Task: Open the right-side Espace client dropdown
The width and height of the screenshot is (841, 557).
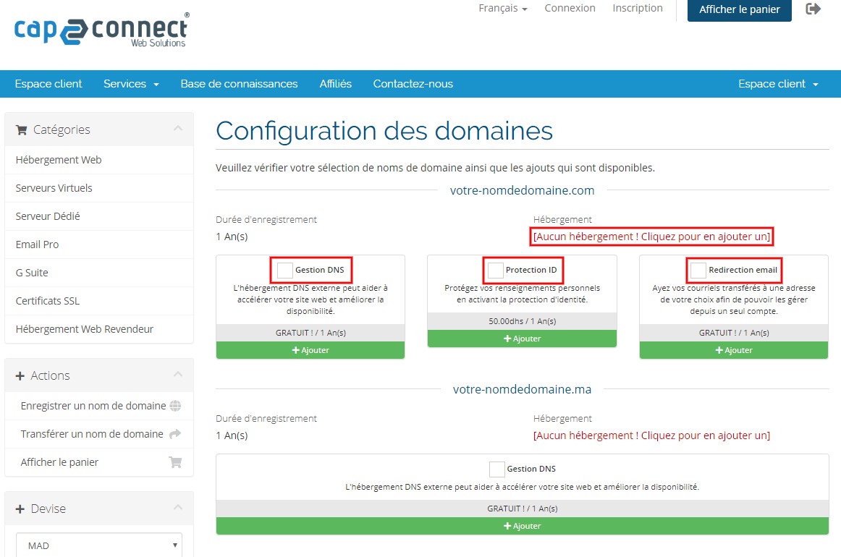Action: pyautogui.click(x=778, y=84)
